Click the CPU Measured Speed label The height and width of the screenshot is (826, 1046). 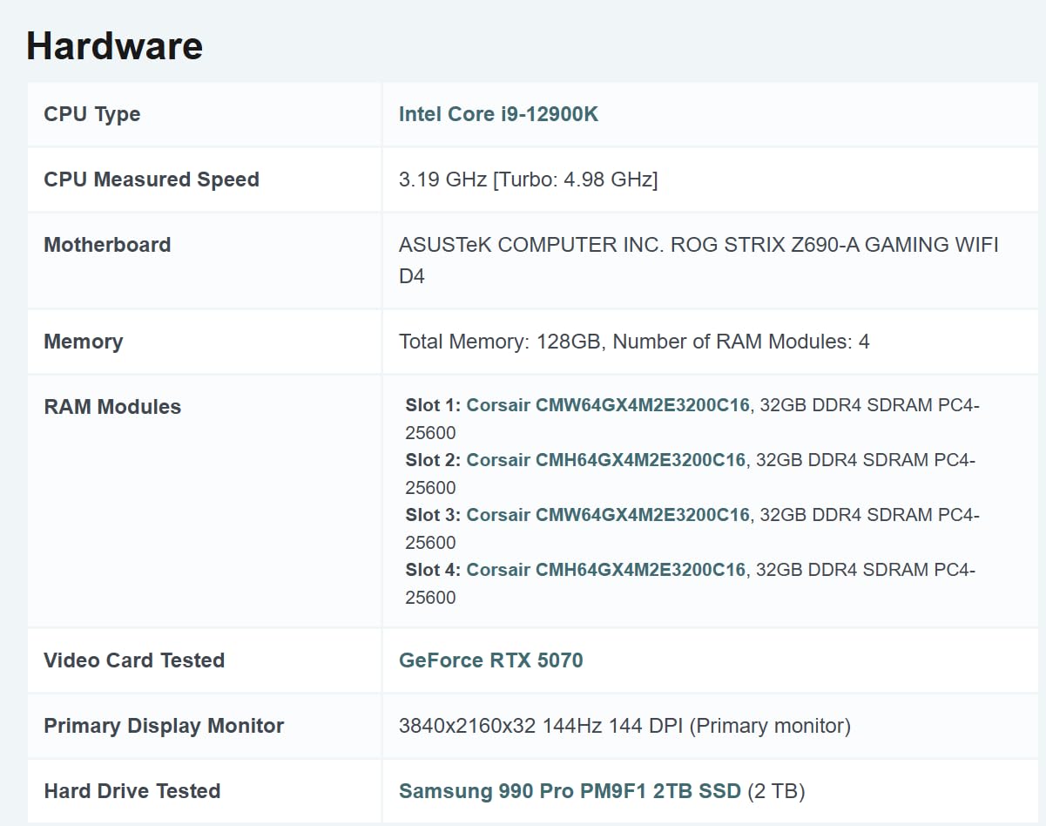[x=152, y=179]
